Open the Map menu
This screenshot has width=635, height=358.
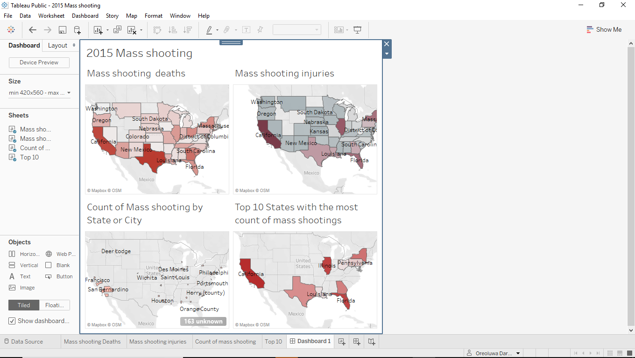[x=131, y=15]
